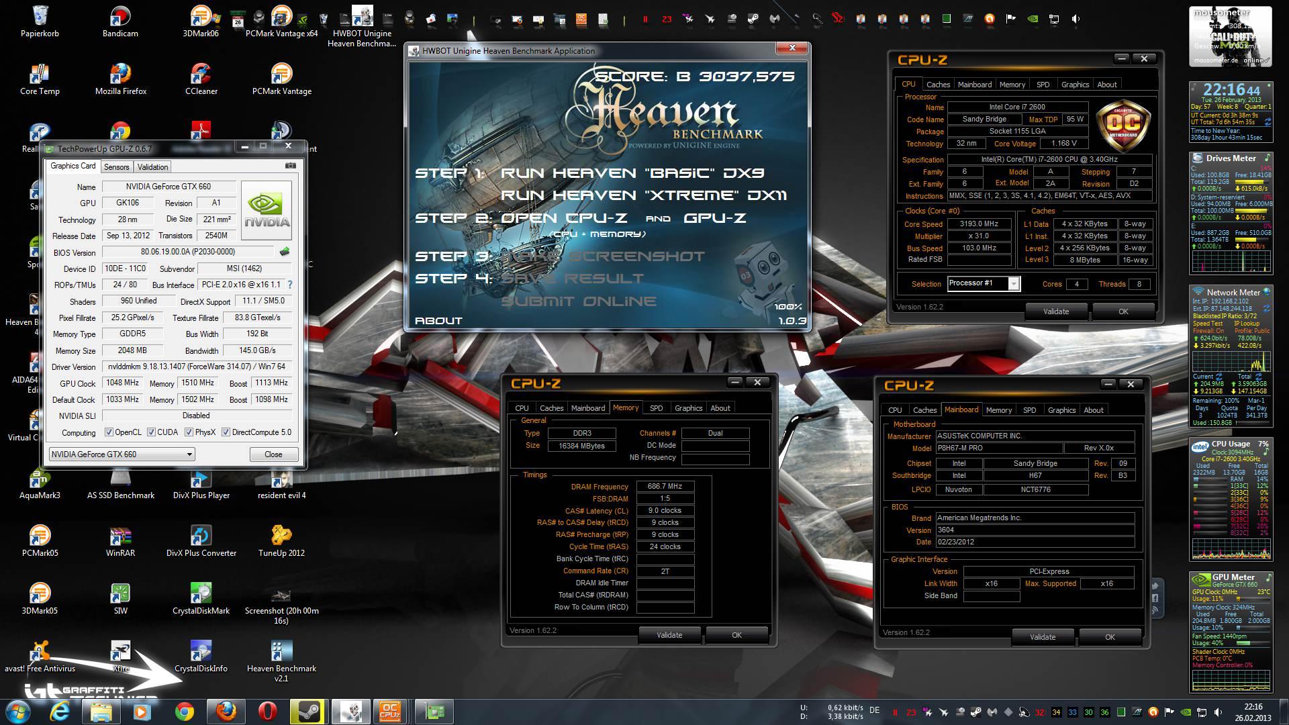Click the Drives Meter gadget title

coord(1231,158)
